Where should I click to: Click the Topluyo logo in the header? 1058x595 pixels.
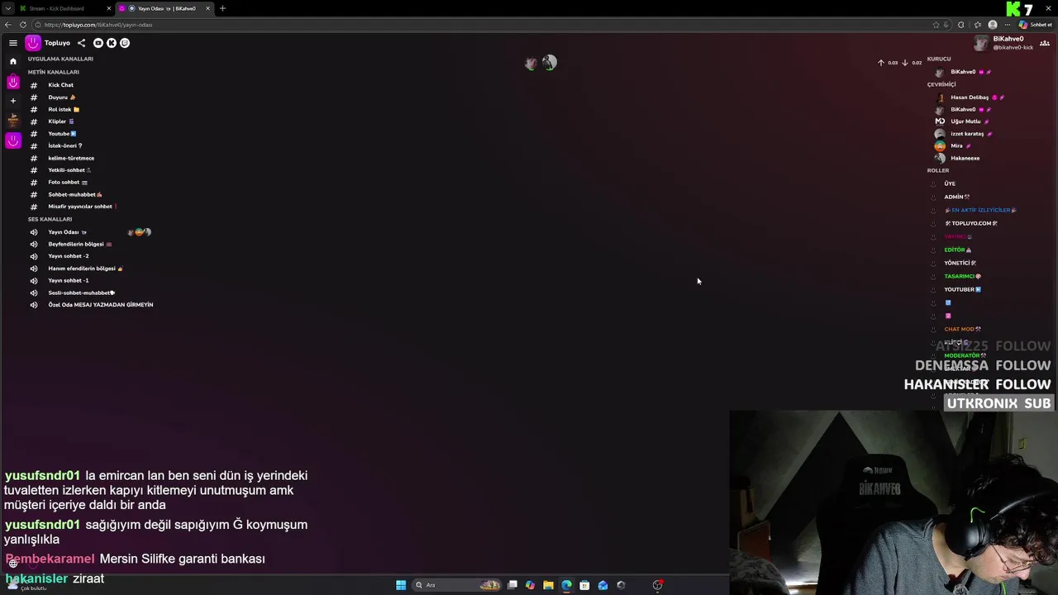(33, 43)
